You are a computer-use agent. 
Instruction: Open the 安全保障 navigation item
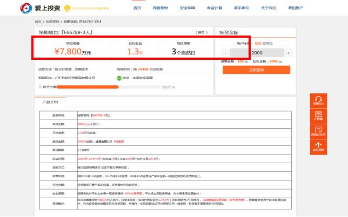coord(188,8)
